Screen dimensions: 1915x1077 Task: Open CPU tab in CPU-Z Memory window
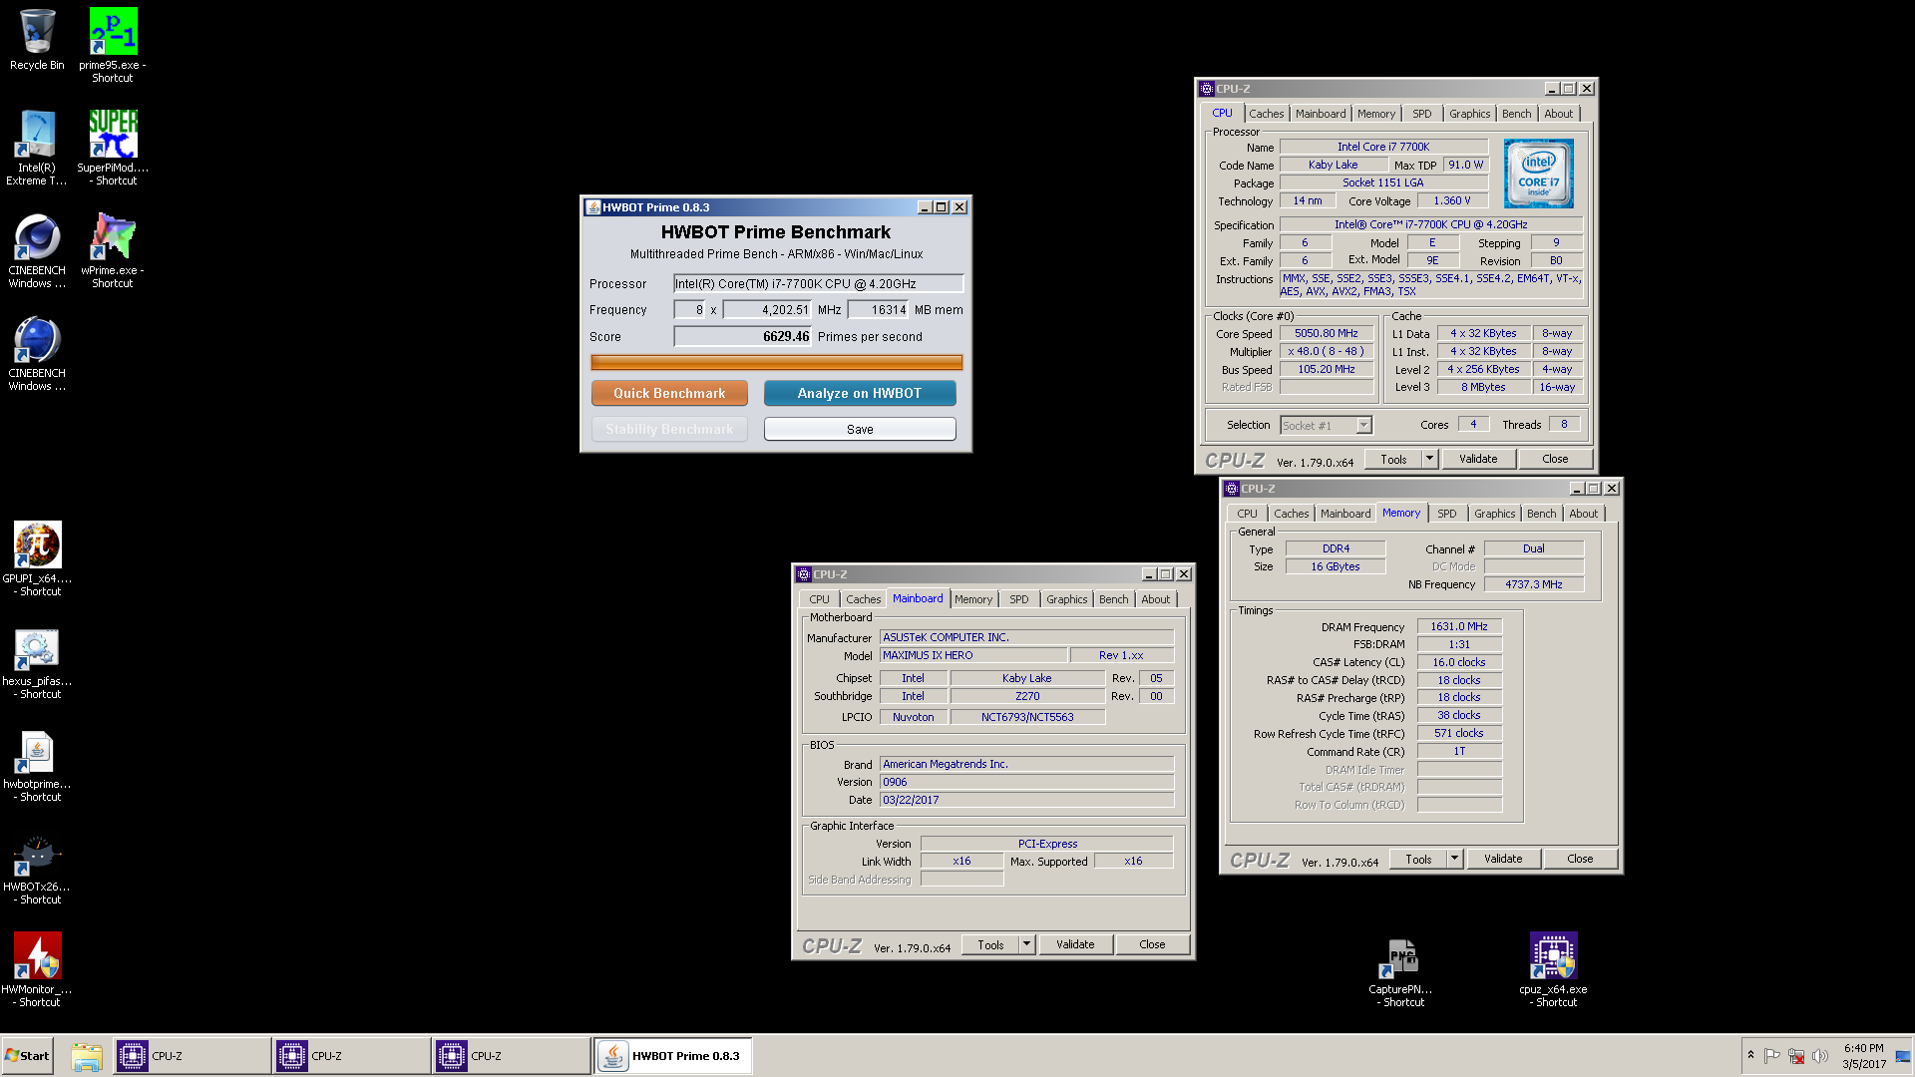tap(1247, 514)
